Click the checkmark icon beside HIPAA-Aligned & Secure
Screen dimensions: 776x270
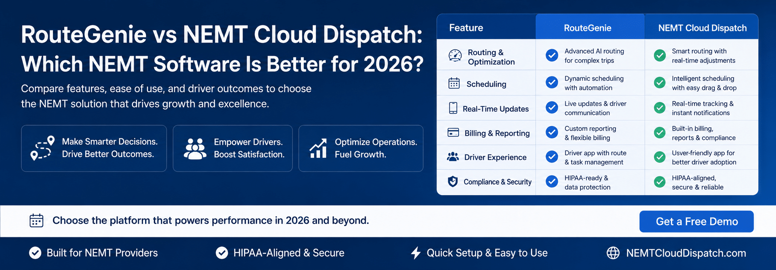pos(222,253)
